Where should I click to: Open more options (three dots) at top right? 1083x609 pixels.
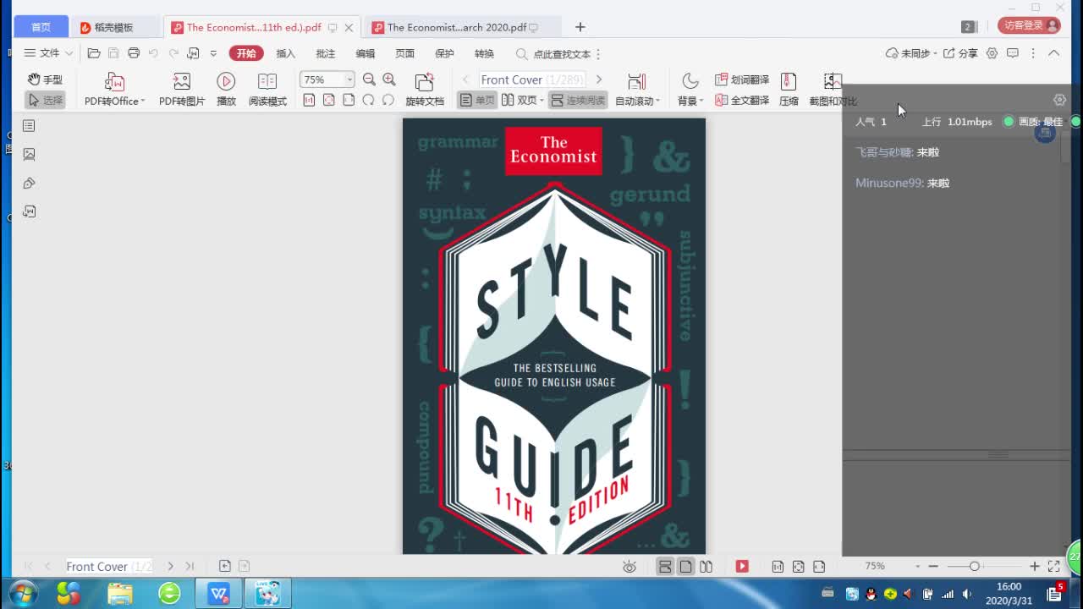point(1033,53)
